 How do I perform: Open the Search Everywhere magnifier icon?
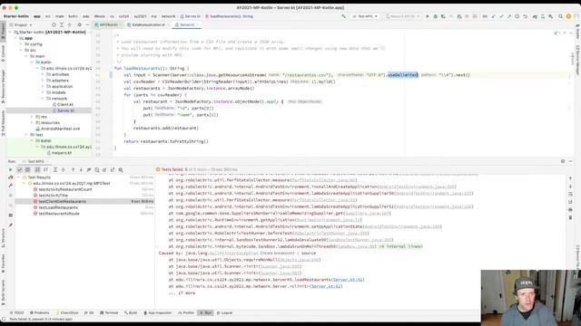pos(561,16)
